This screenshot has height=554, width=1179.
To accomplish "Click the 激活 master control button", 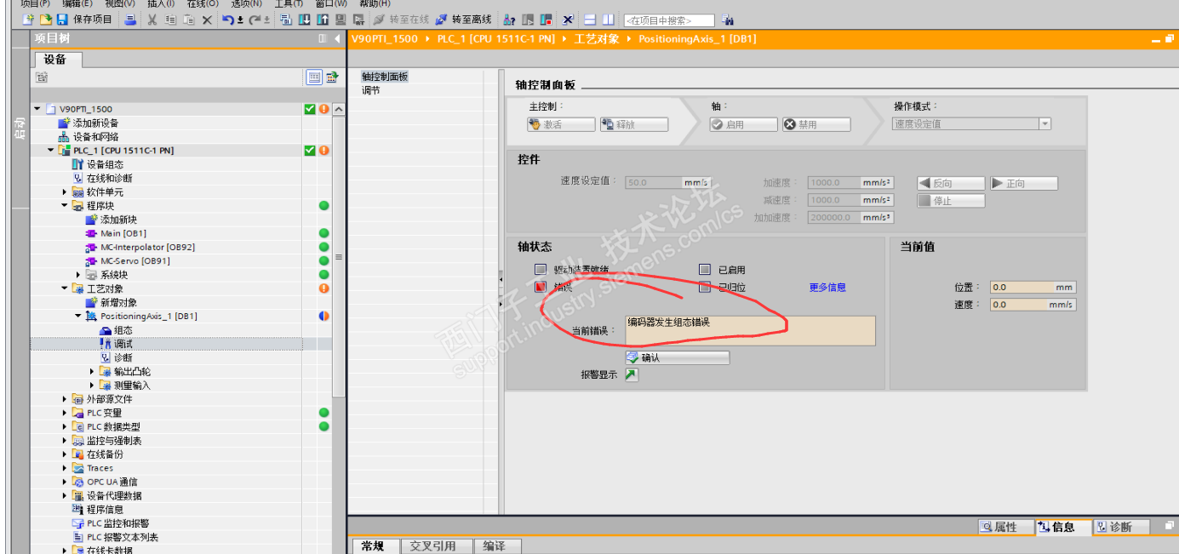I will (x=561, y=124).
